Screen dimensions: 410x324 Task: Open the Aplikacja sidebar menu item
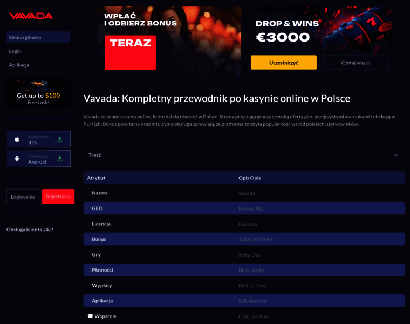(19, 65)
